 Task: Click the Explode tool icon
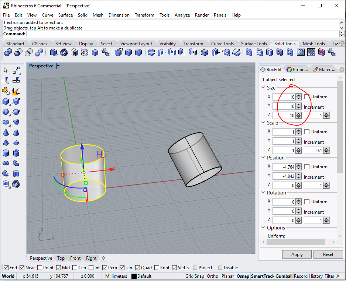click(16, 91)
